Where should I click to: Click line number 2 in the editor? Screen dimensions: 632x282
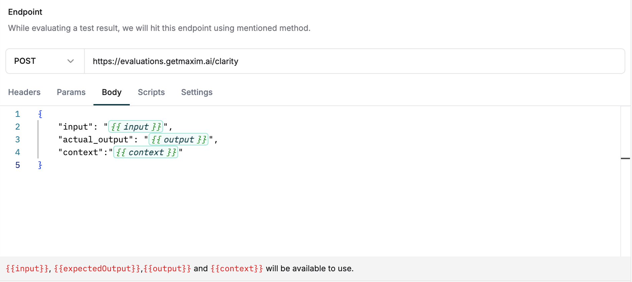[17, 127]
